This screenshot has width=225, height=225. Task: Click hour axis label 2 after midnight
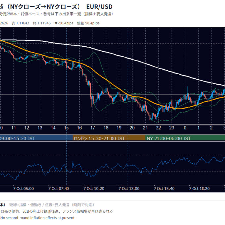(x=211, y=128)
